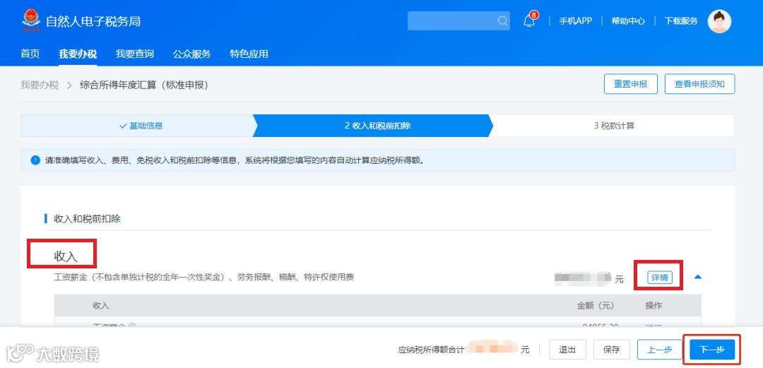Click the 操作 column header

(653, 306)
